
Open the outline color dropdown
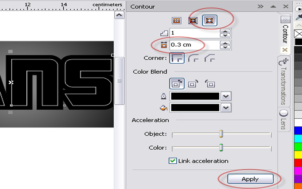pos(226,96)
